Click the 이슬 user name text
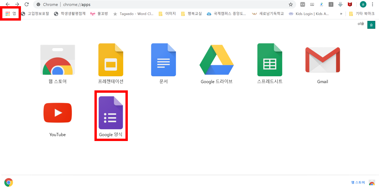379x189 pixels. pos(361,24)
